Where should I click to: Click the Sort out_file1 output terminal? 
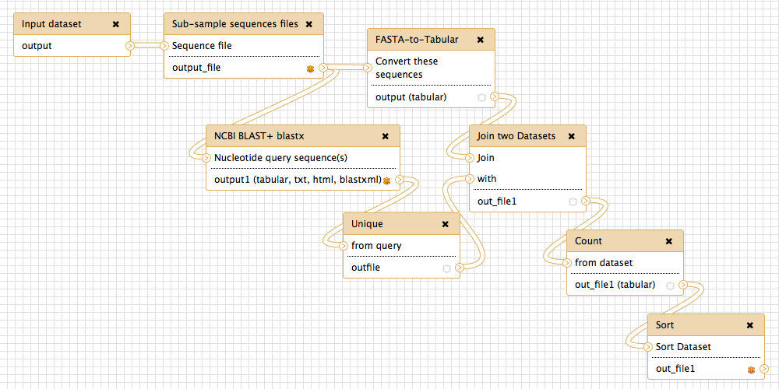pyautogui.click(x=766, y=369)
